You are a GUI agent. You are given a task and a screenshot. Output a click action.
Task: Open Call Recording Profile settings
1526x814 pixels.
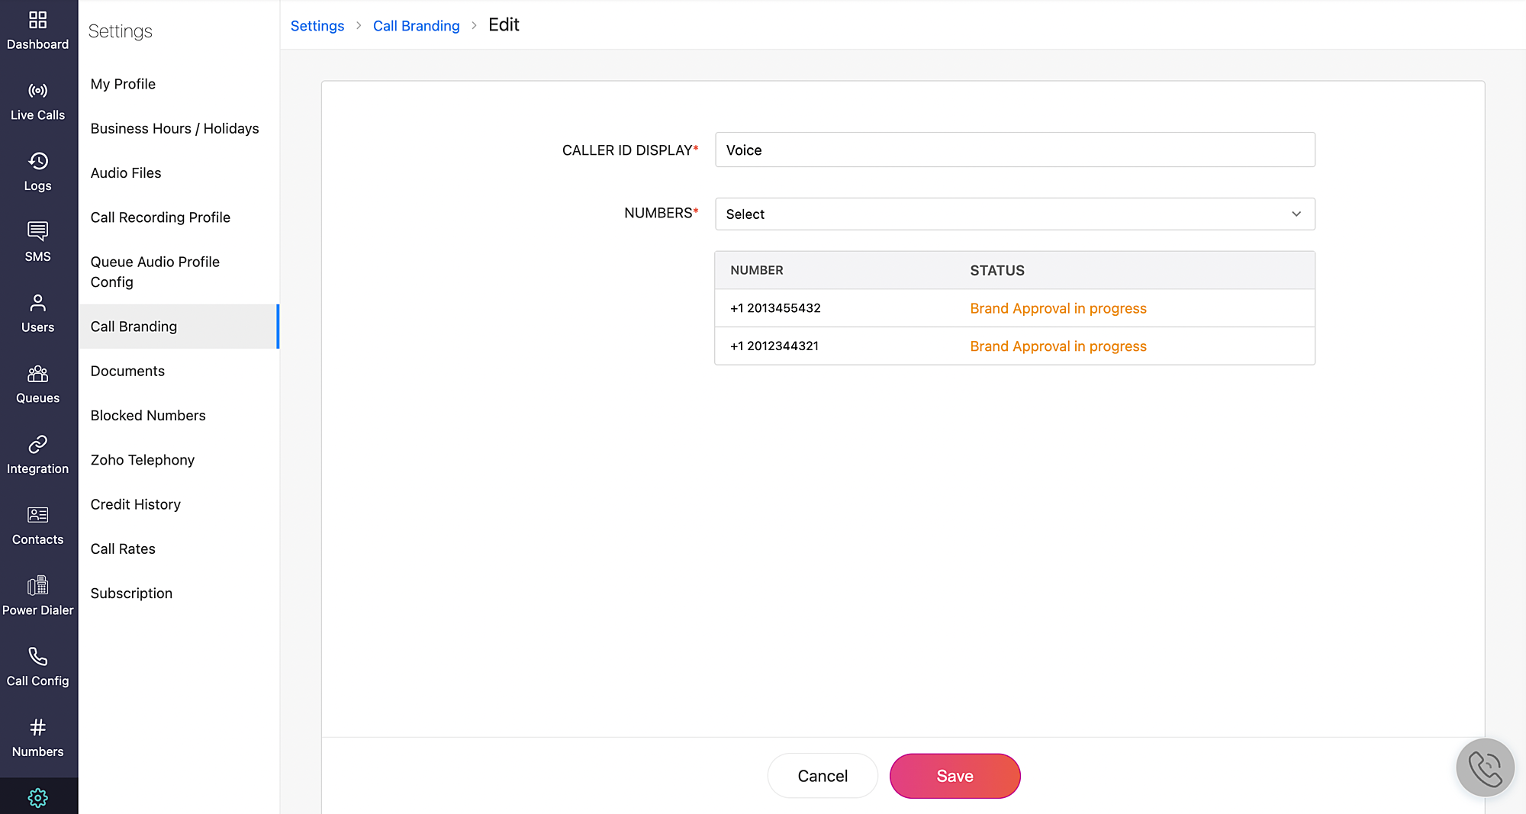pyautogui.click(x=160, y=217)
